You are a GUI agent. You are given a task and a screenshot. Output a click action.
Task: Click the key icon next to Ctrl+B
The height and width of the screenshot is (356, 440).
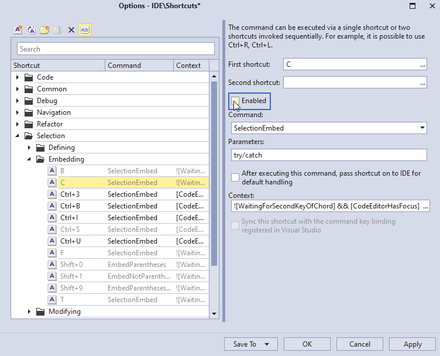point(52,206)
